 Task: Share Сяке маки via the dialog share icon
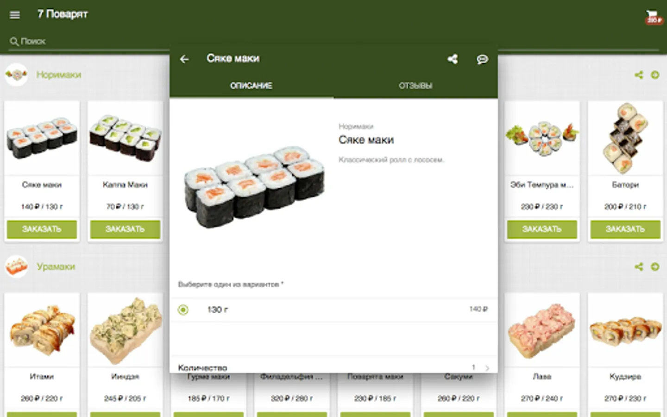coord(453,59)
